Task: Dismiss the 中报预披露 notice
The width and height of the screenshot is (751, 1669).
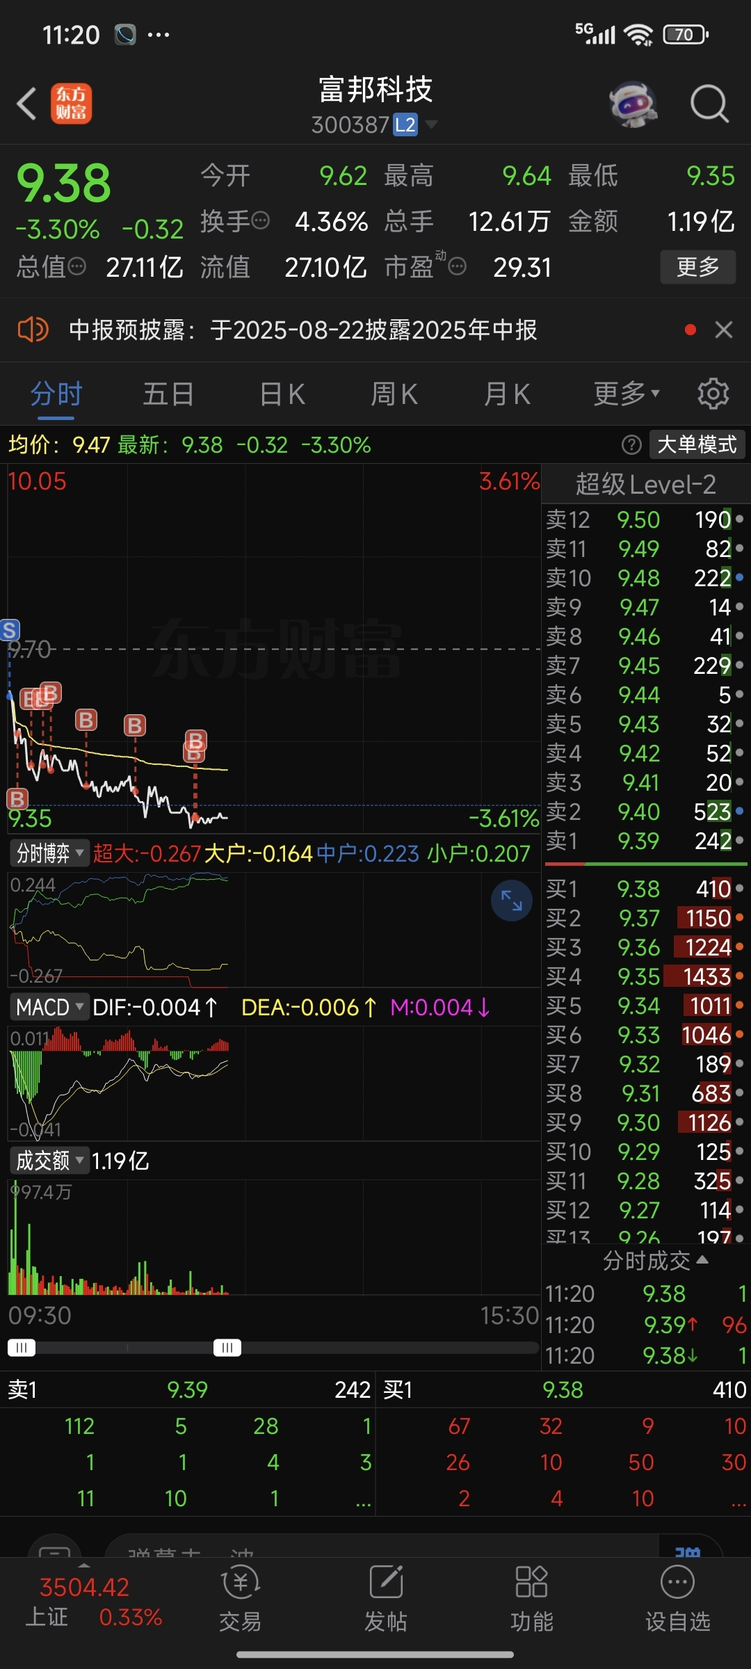Action: (724, 330)
